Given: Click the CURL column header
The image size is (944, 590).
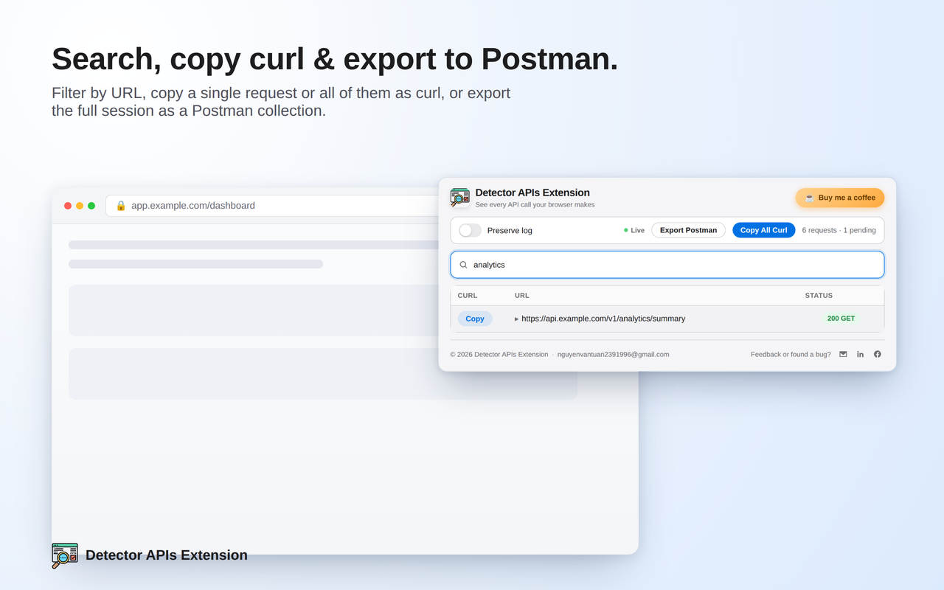Looking at the screenshot, I should tap(468, 296).
